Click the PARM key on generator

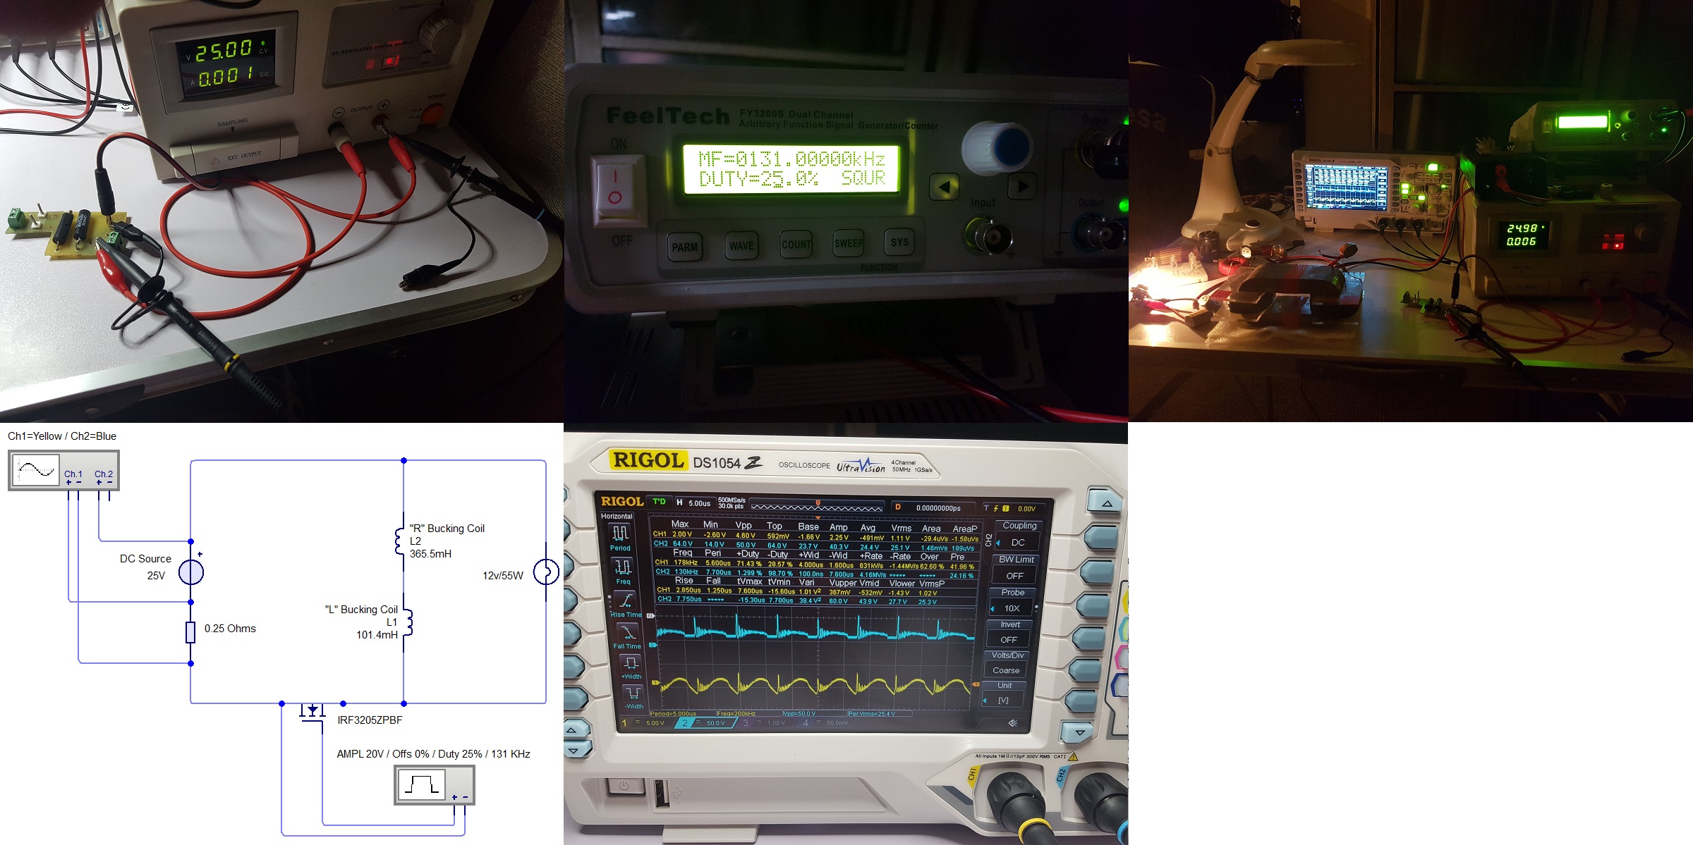pos(684,247)
